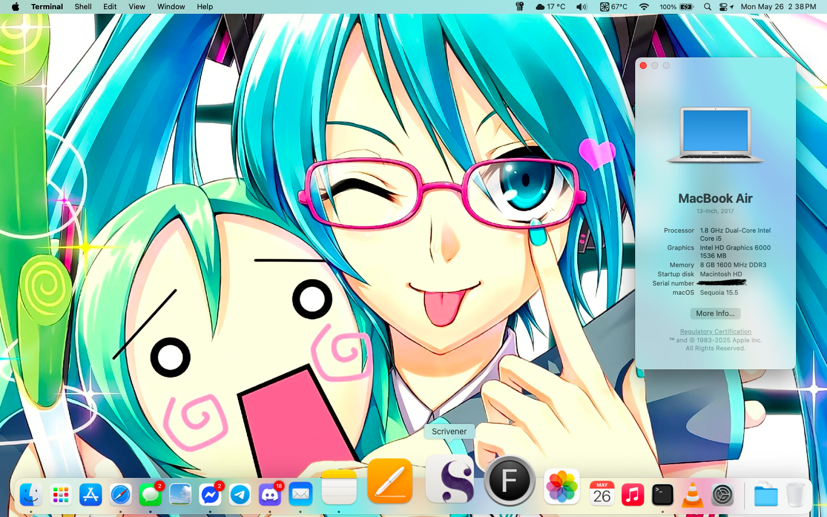Open the Mail app in the Dock
This screenshot has height=517, width=827.
(300, 495)
